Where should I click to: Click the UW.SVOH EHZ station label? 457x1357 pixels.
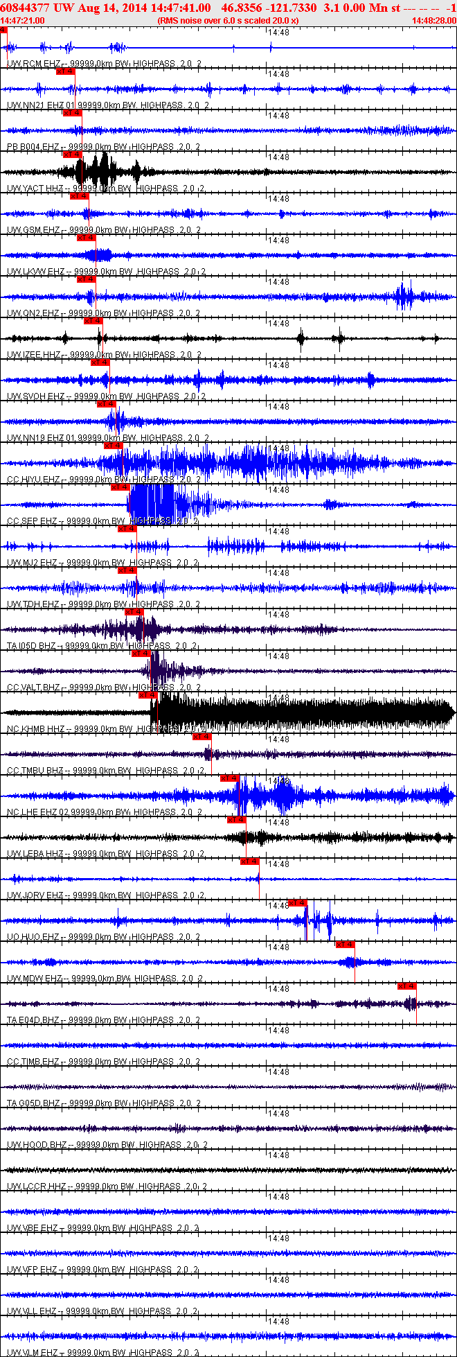click(36, 396)
